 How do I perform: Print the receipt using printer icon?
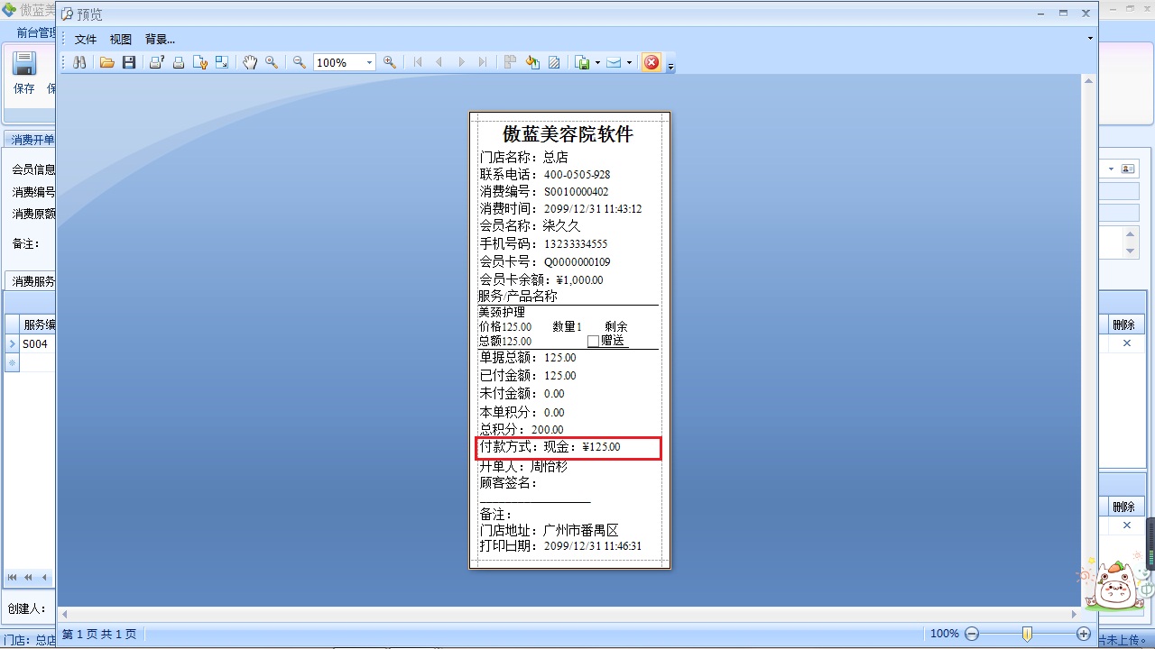pos(178,62)
